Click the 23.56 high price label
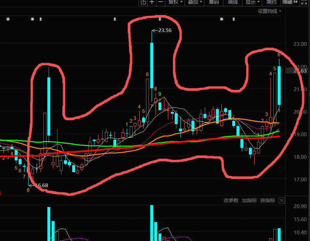The image size is (310, 241). point(165,30)
